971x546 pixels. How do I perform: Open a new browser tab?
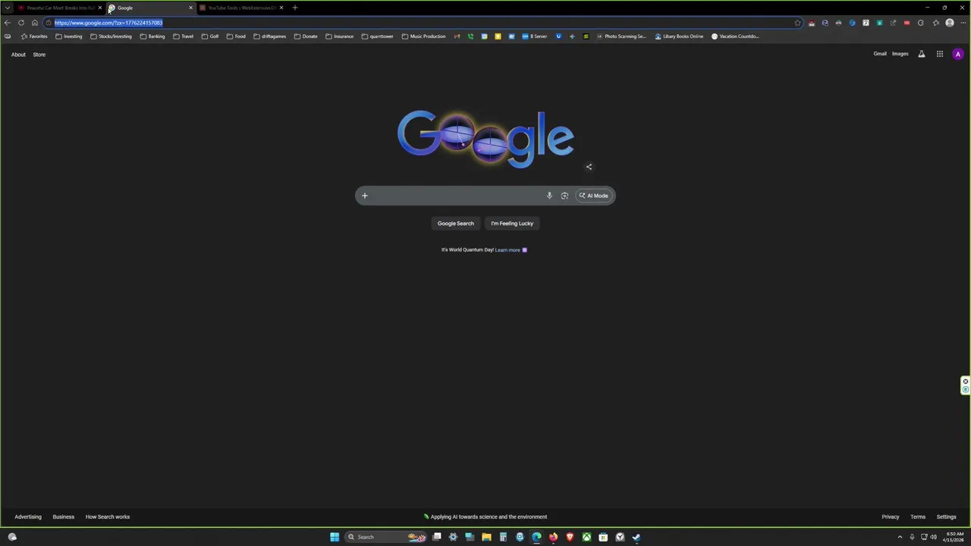pos(295,8)
